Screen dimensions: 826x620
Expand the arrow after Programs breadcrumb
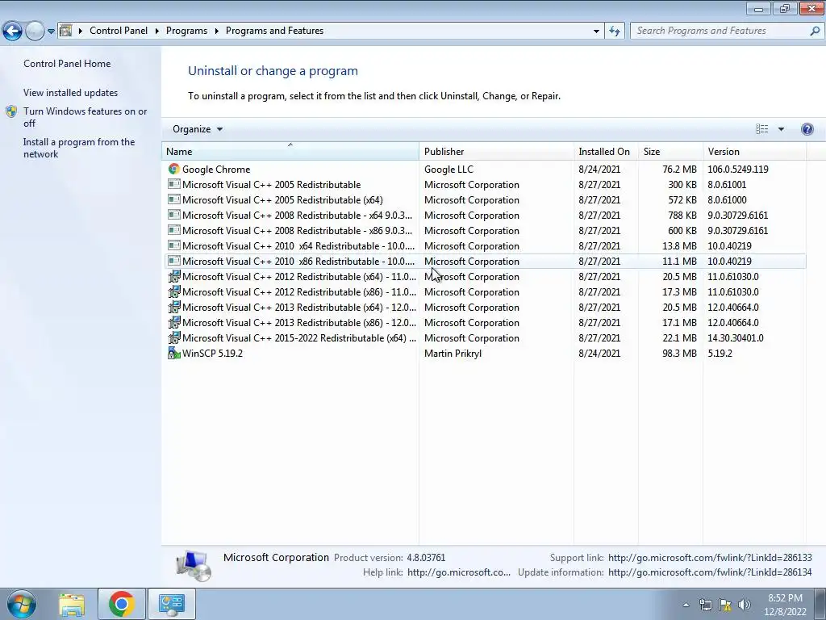pos(216,31)
